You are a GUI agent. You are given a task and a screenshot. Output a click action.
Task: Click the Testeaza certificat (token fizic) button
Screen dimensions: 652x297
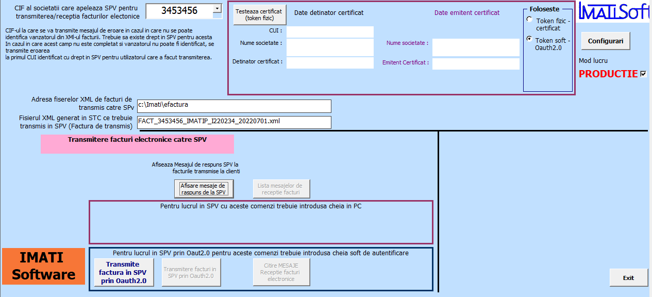click(x=259, y=14)
